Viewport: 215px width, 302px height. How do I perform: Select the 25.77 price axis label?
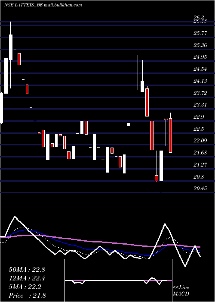click(200, 33)
